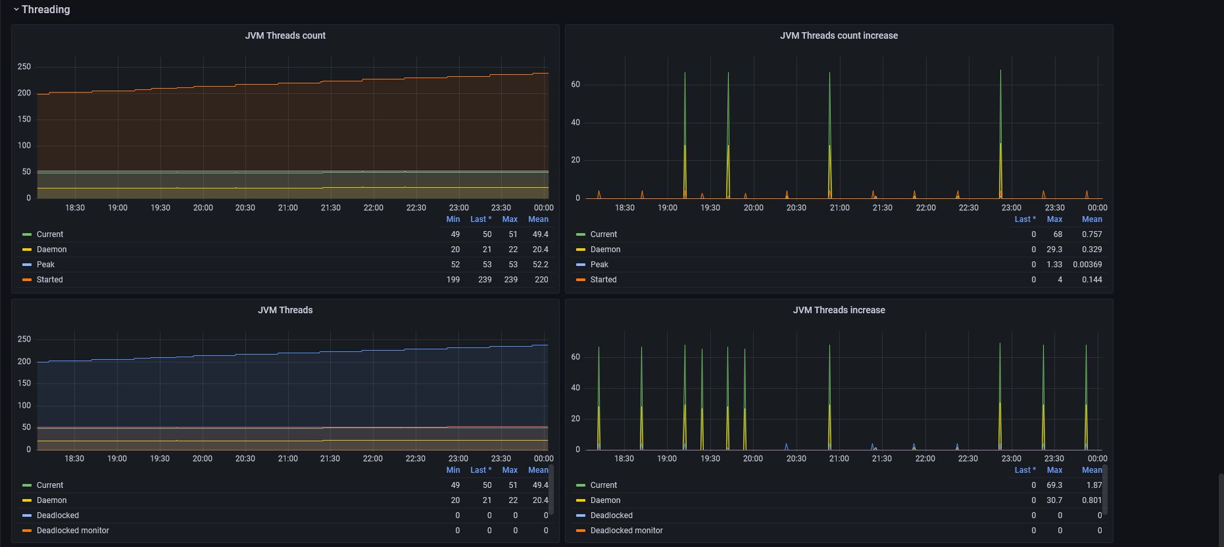This screenshot has height=547, width=1224.
Task: Click Daemon max 29.3 in Threads count increase
Action: pyautogui.click(x=1054, y=250)
